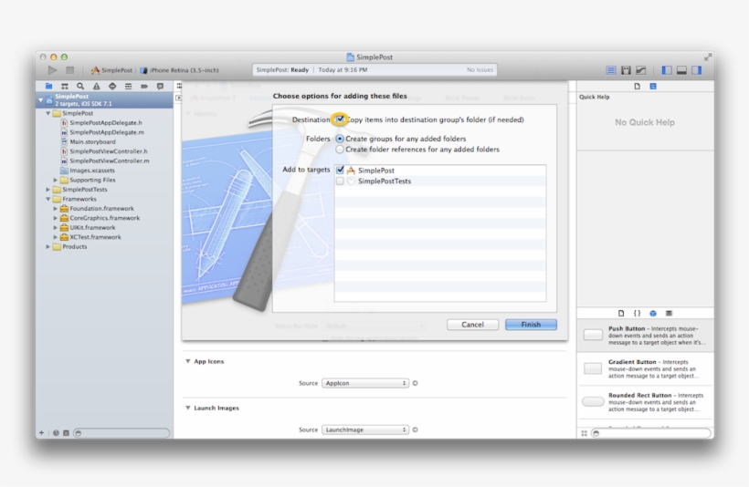Screen dimensions: 749x487
Task: Open the Object library cube icon
Action: point(653,314)
